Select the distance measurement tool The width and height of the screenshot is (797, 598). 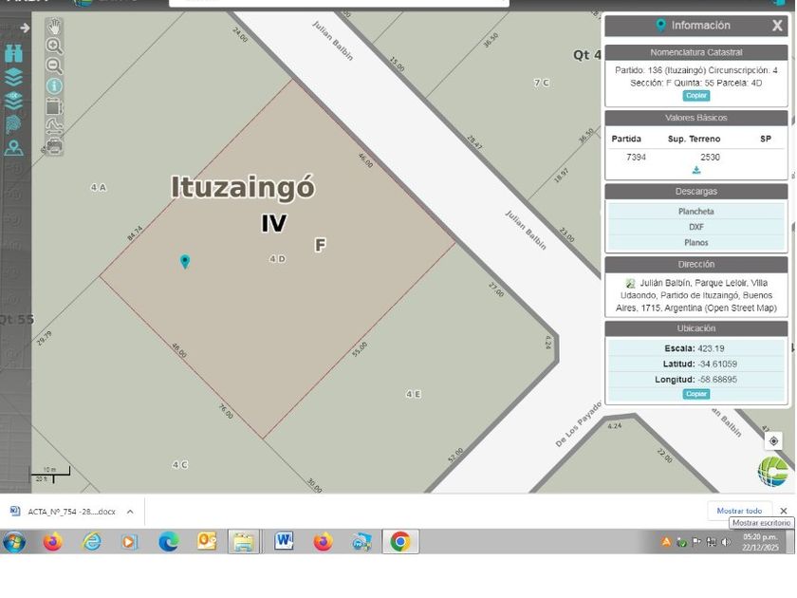(54, 125)
